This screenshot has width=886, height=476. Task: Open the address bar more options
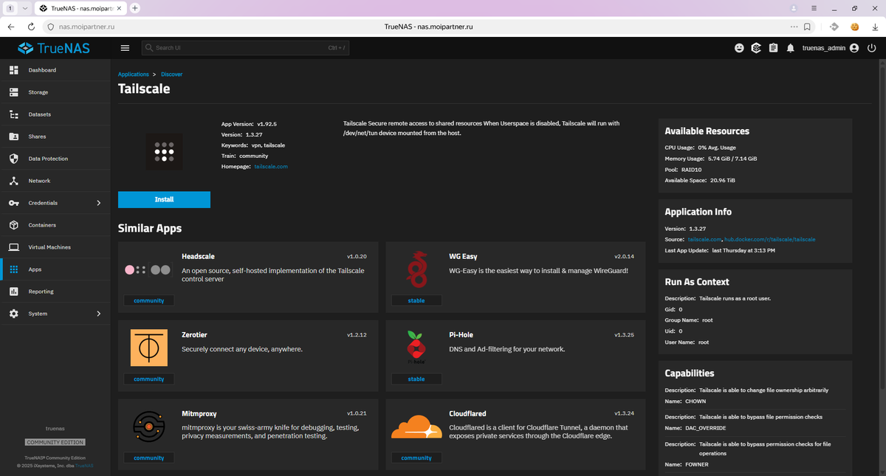point(794,27)
